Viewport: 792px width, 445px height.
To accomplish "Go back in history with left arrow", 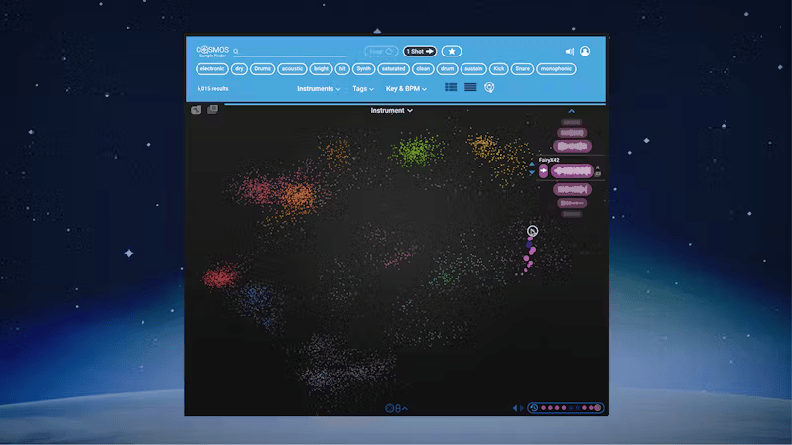I will pos(515,408).
